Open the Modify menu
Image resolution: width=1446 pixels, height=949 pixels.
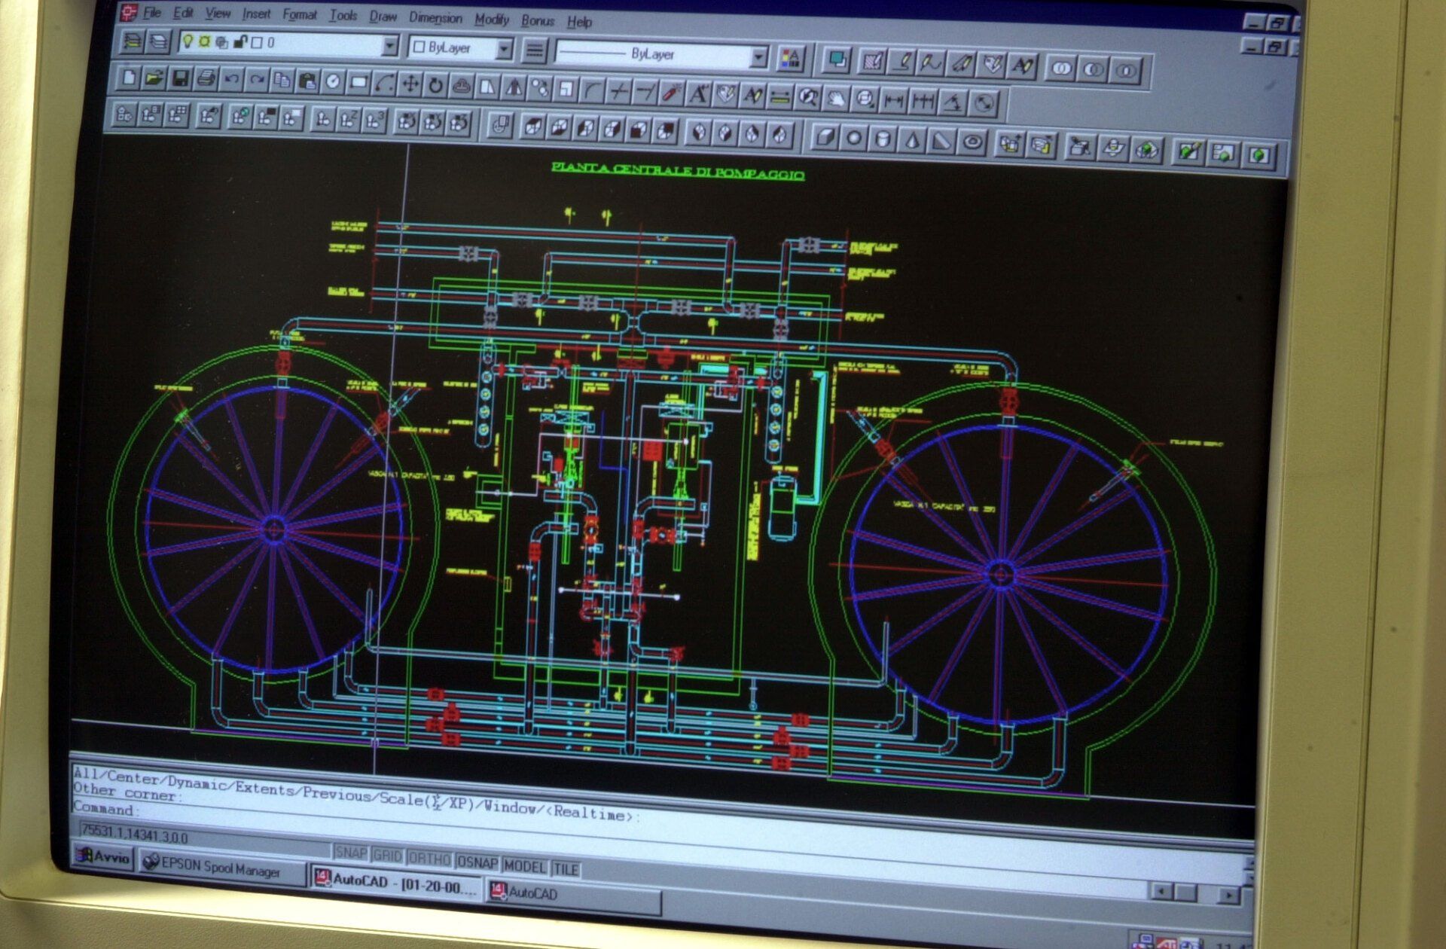(x=492, y=19)
